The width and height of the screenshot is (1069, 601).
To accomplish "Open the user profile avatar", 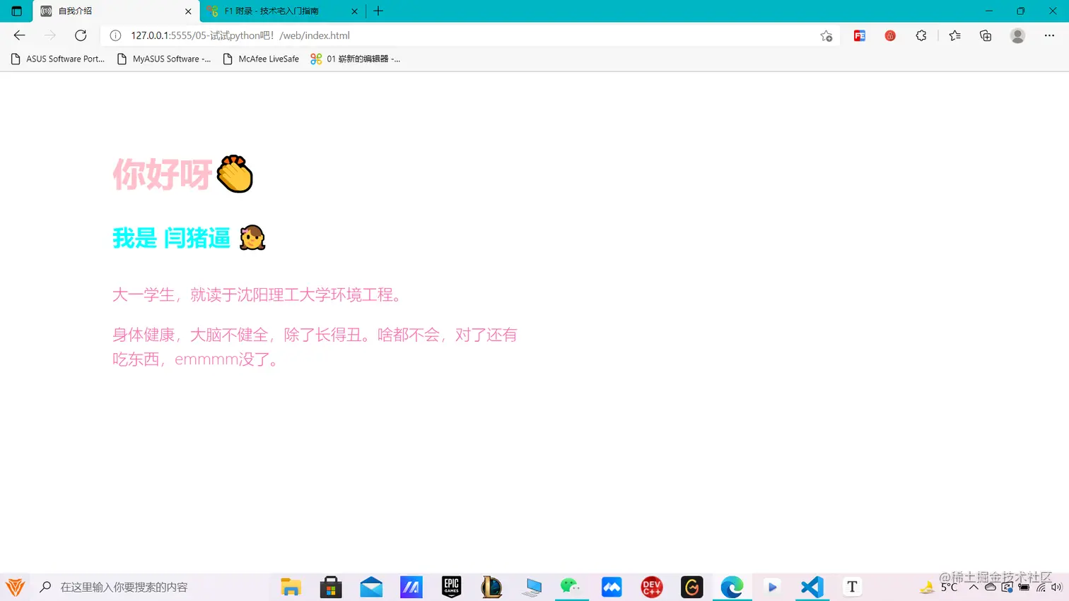I will (x=1017, y=35).
